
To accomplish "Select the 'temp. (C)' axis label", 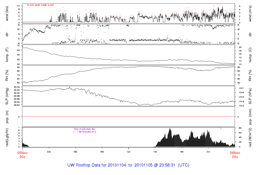I will (x=250, y=55).
